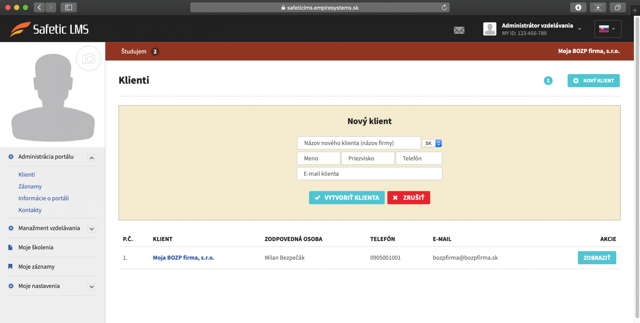Click the Safetic LMS logo
This screenshot has height=323, width=640.
[x=49, y=29]
